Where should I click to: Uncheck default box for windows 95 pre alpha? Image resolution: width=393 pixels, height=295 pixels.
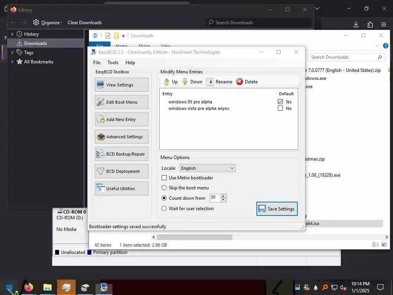click(280, 101)
